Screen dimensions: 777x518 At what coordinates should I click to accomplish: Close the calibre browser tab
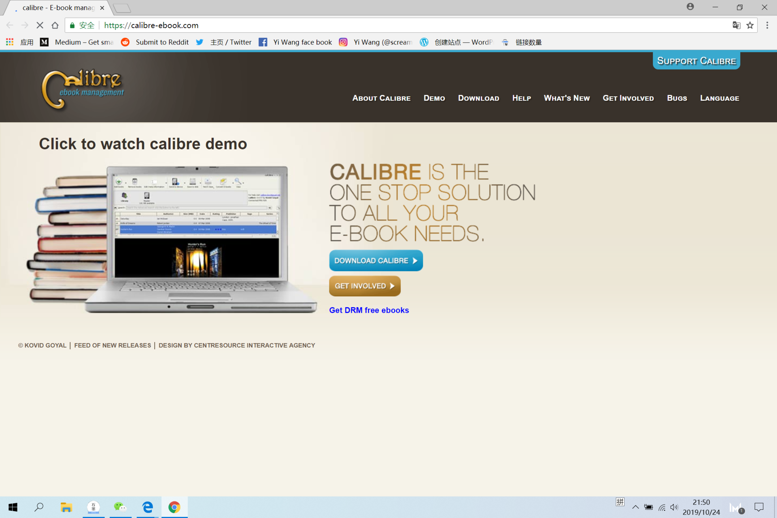click(x=102, y=8)
